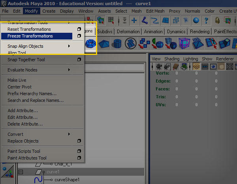Click circled plane shelf icon
This screenshot has height=184, width=237.
[x=131, y=43]
